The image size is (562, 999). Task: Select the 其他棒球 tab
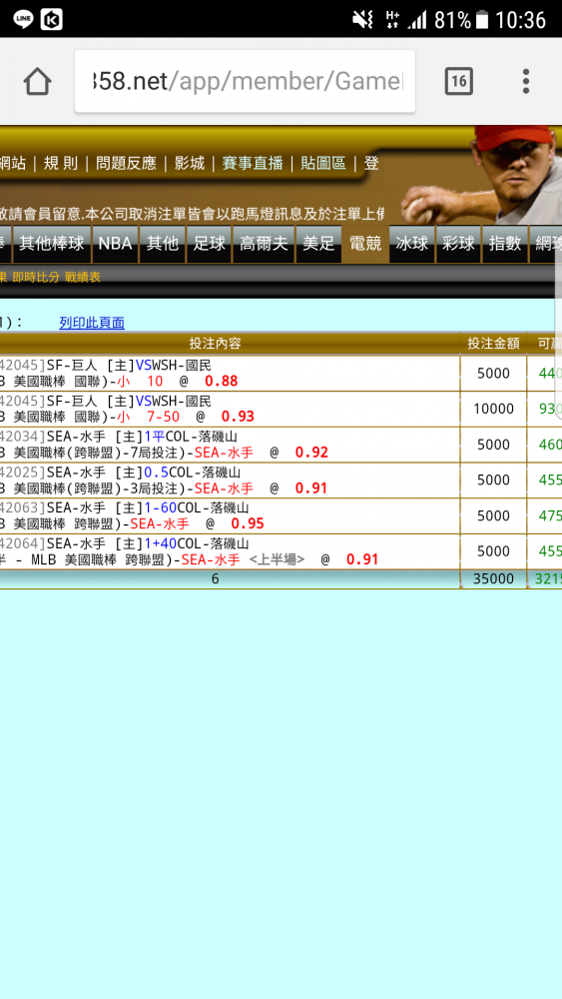[x=52, y=244]
